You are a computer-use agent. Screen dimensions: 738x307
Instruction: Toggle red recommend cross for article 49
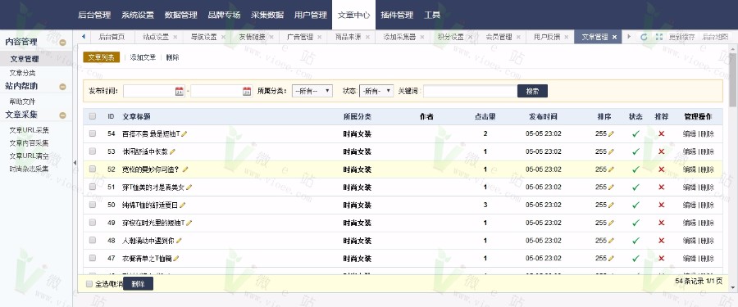661,223
